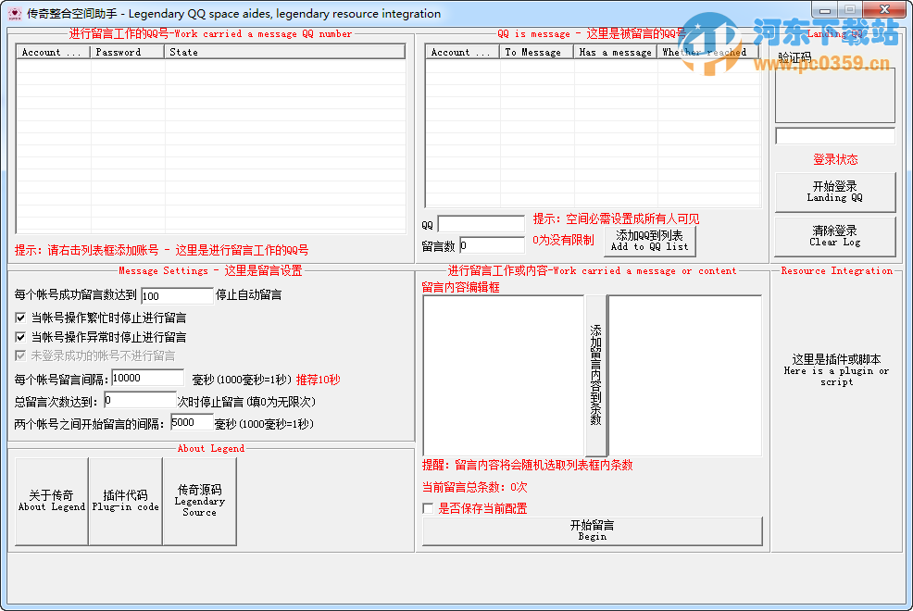Click the Whether reached column header
The image size is (913, 611).
[x=708, y=52]
